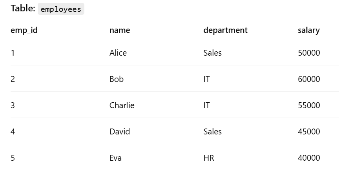This screenshot has width=339, height=174.
Task: Select the emp_id column header
Action: pyautogui.click(x=24, y=30)
